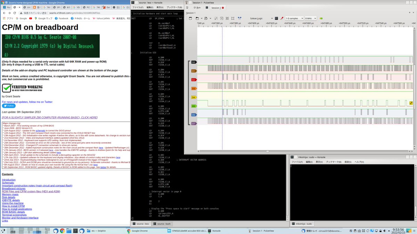This screenshot has width=417, height=234.
Task: Open 'Terminal screenshots' link
Action: [14, 215]
